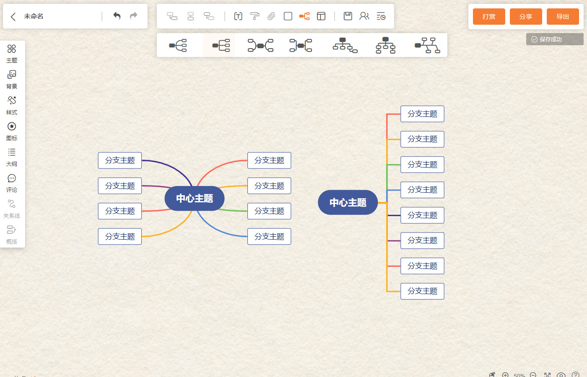Viewport: 587px width, 377px height.
Task: Open the template layout panel icon
Action: point(321,16)
